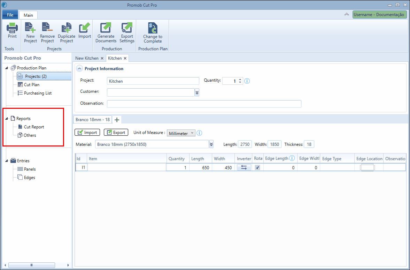This screenshot has height=270, width=410.
Task: Click the Export button above the table
Action: tap(116, 133)
